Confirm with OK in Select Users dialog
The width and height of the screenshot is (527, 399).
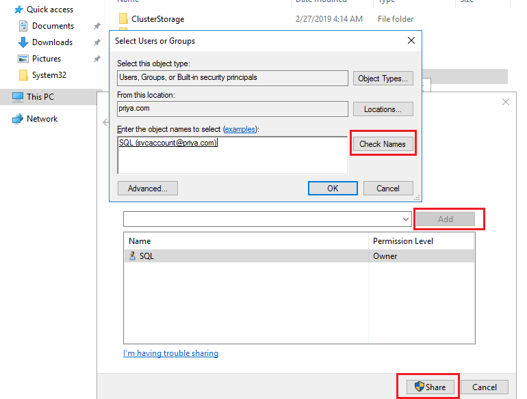[x=333, y=189]
